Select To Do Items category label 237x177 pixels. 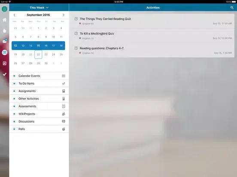tap(26, 83)
